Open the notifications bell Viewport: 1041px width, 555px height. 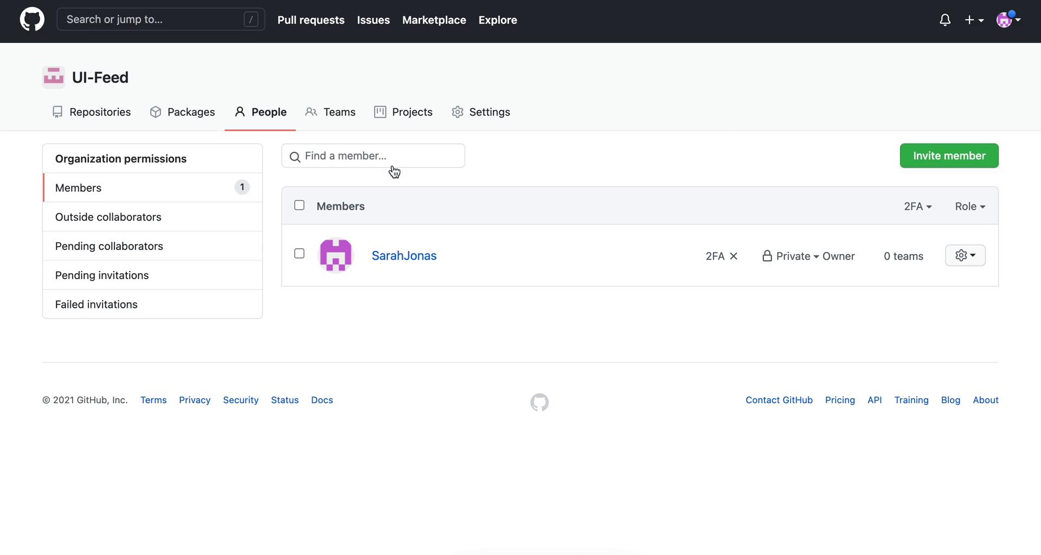(945, 20)
